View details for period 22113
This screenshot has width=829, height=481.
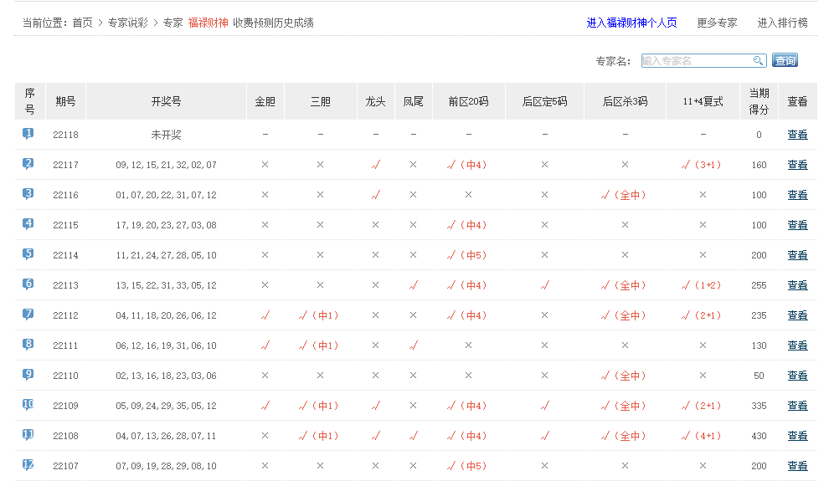coord(797,285)
